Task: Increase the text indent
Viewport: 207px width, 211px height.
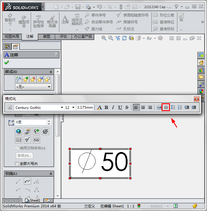Action: point(194,107)
